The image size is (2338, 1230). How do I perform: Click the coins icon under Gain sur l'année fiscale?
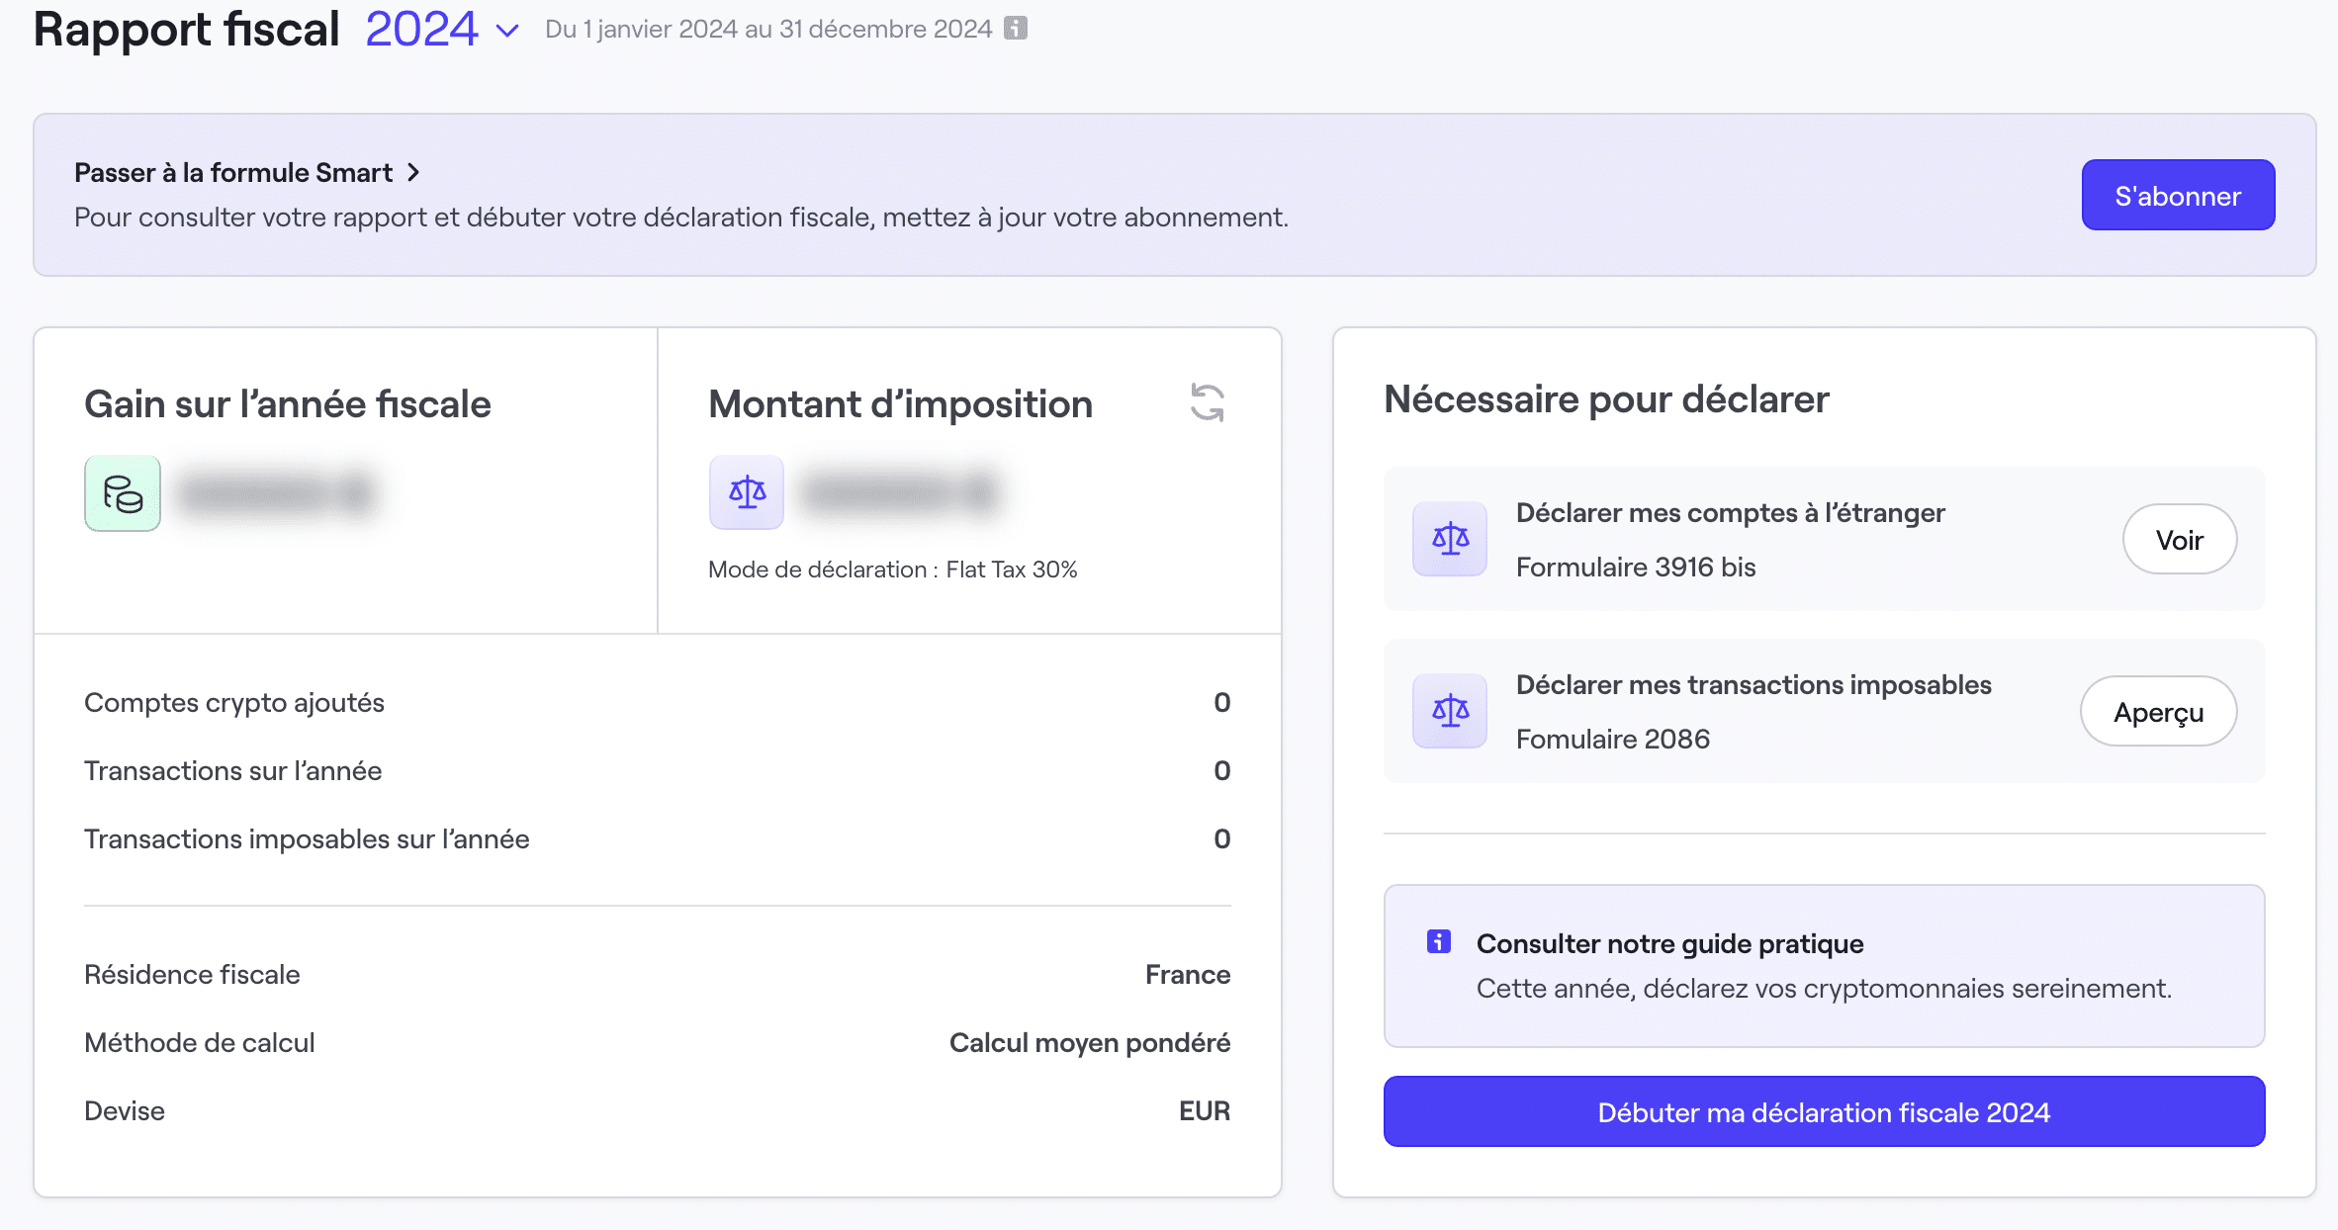(123, 493)
